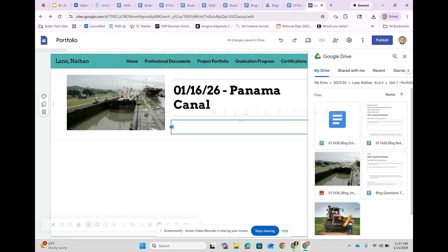Open File Explorer from taskbar
Viewport: 448px width, 252px height.
tap(236, 246)
